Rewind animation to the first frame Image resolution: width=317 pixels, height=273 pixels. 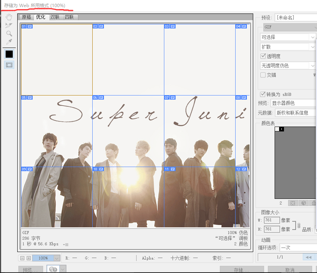pos(308,257)
